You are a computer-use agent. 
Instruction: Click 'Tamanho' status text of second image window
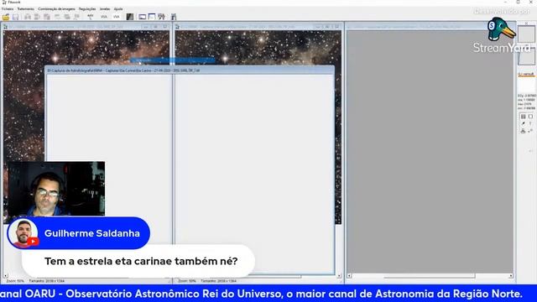218,281
